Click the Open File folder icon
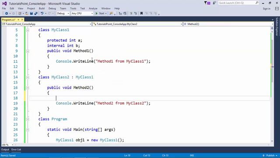 pos(27,14)
